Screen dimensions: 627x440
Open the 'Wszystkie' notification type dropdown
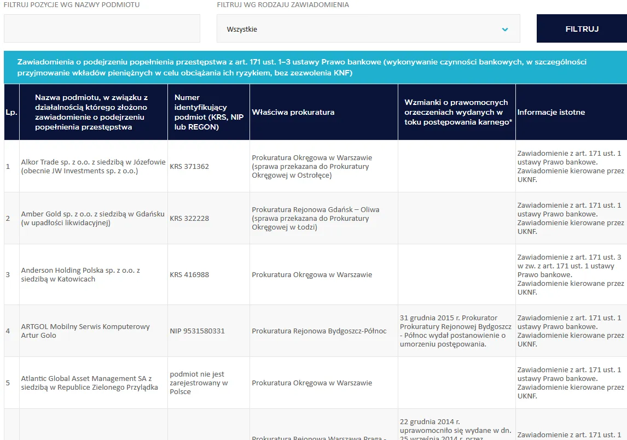(x=368, y=28)
